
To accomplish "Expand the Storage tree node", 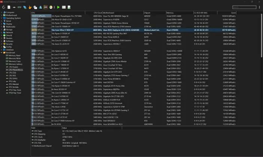I will coord(1,30).
